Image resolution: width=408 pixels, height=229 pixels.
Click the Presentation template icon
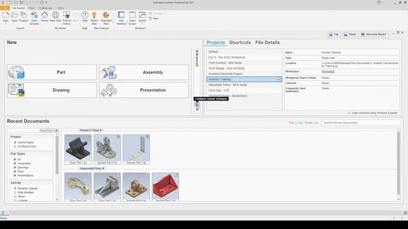(109, 90)
